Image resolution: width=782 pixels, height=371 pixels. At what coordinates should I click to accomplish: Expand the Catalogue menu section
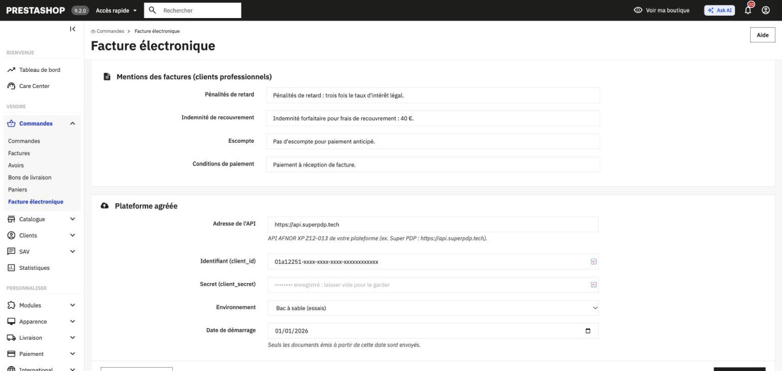(x=41, y=219)
